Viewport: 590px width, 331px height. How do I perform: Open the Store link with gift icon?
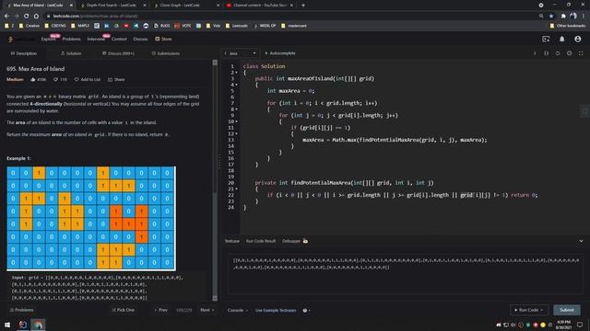(x=163, y=39)
